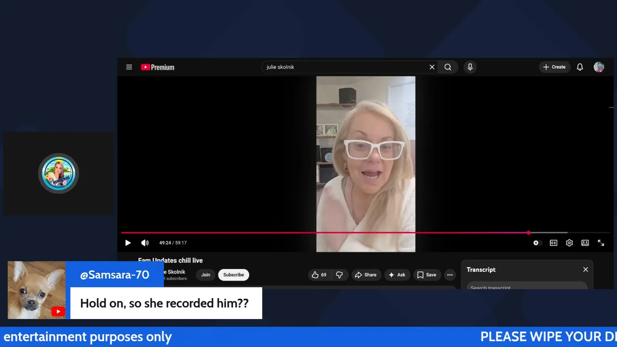Open the notifications bell

(580, 67)
